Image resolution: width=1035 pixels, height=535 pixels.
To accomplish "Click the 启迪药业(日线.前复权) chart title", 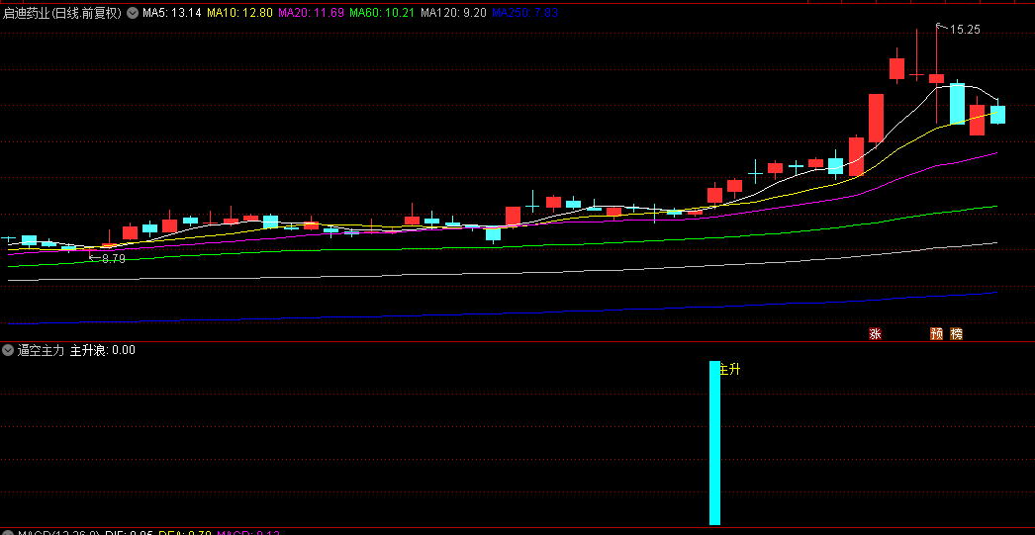I will 62,13.
